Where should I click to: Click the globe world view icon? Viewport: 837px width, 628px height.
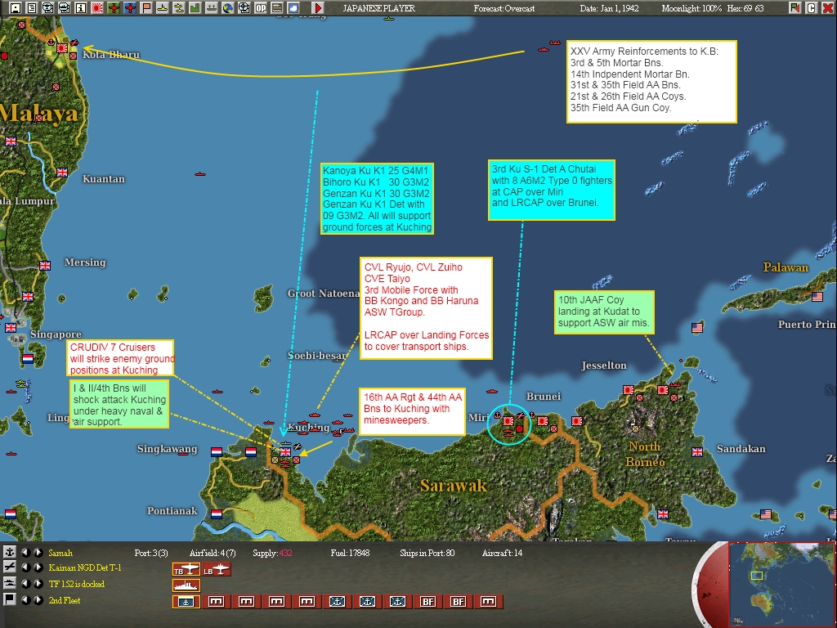click(228, 7)
